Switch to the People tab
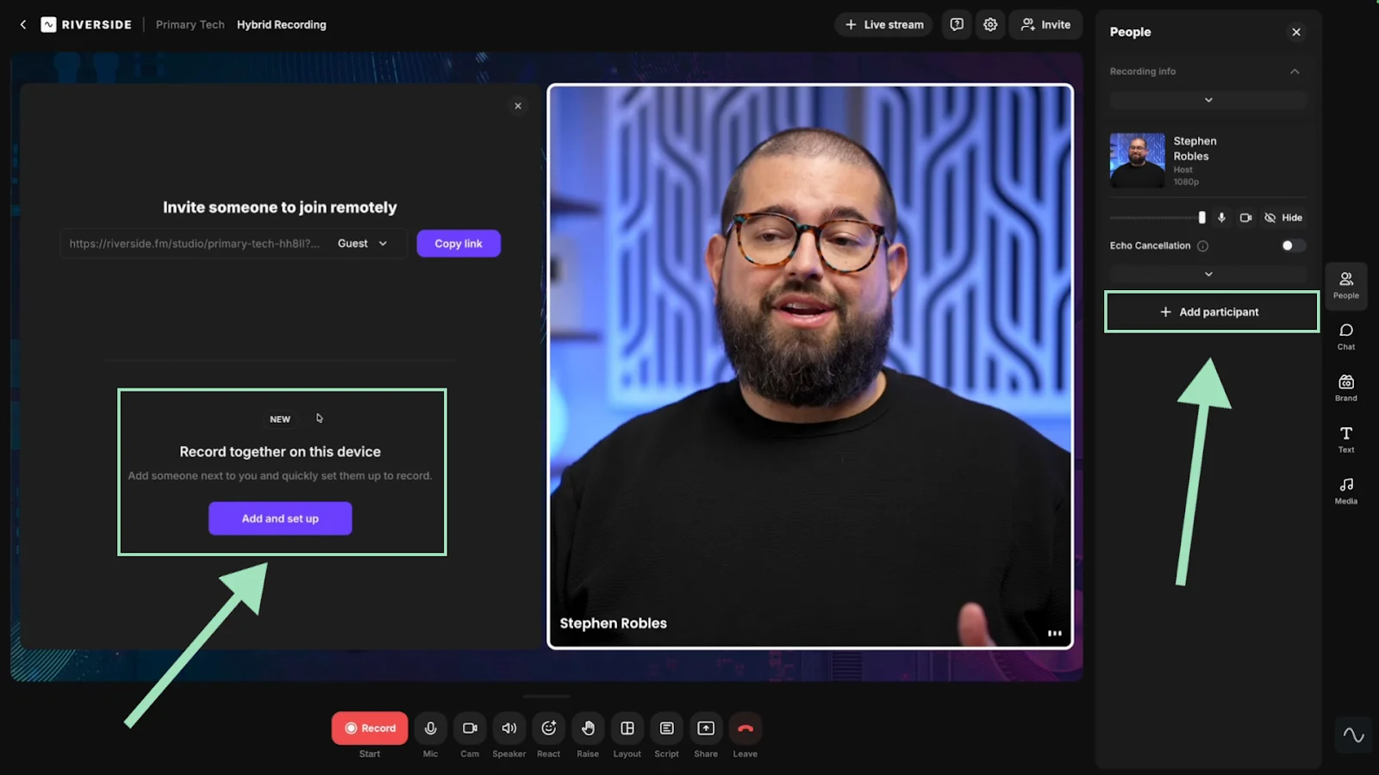The width and height of the screenshot is (1379, 775). point(1345,285)
